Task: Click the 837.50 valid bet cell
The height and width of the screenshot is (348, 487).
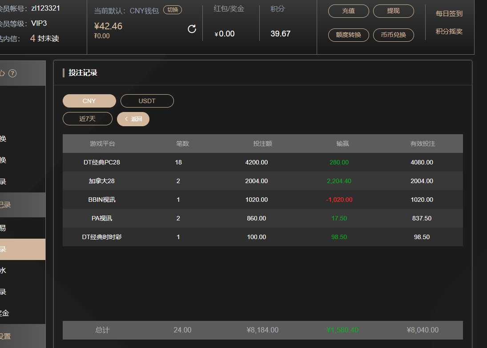Action: click(422, 218)
